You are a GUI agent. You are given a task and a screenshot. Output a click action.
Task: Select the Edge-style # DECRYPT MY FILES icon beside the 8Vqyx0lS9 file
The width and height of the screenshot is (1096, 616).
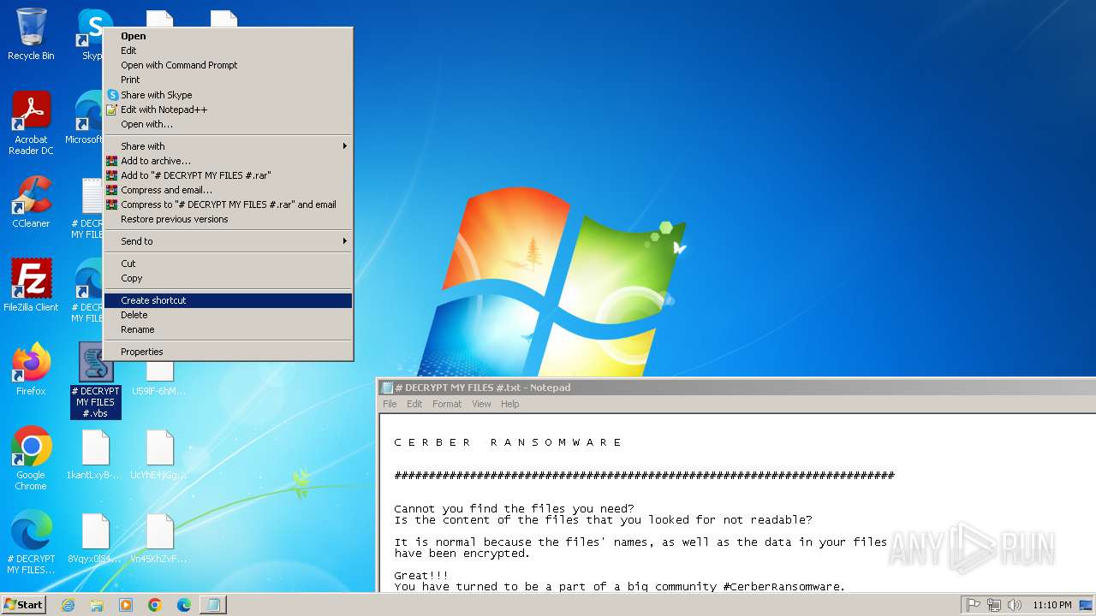tap(31, 542)
